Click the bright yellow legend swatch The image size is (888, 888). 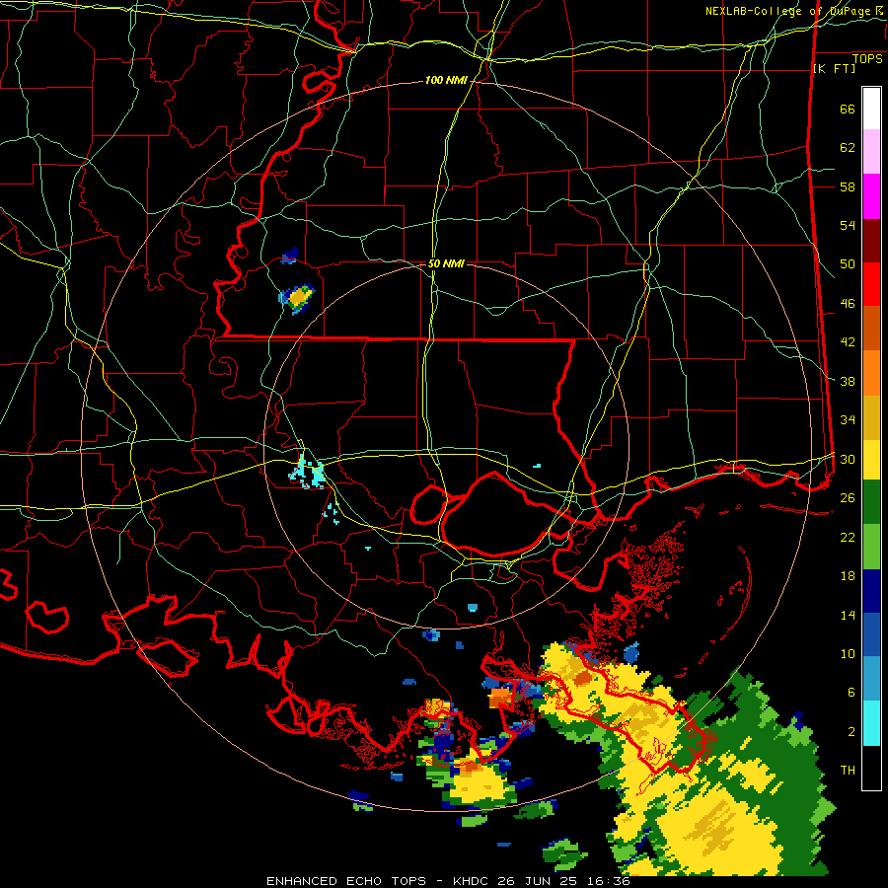pyautogui.click(x=871, y=459)
